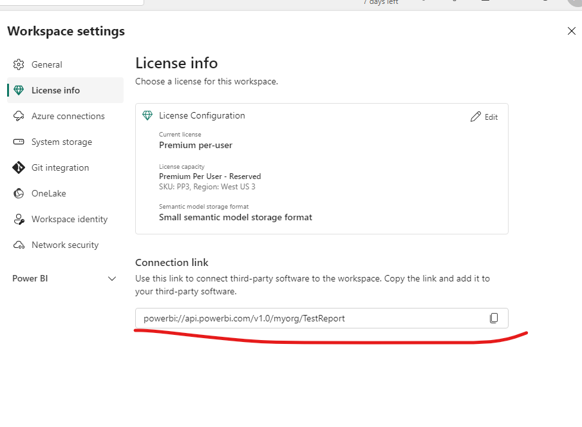Click the License info diamond icon in sidebar

(19, 90)
